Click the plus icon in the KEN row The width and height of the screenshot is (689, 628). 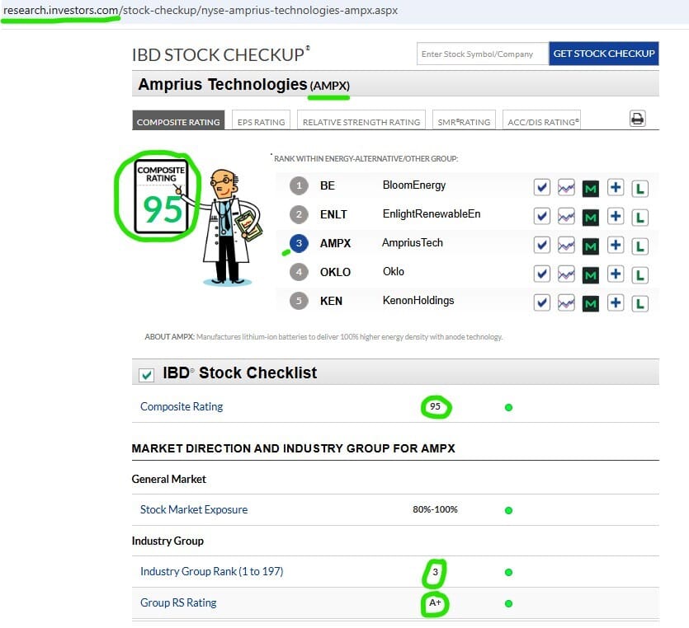point(616,302)
